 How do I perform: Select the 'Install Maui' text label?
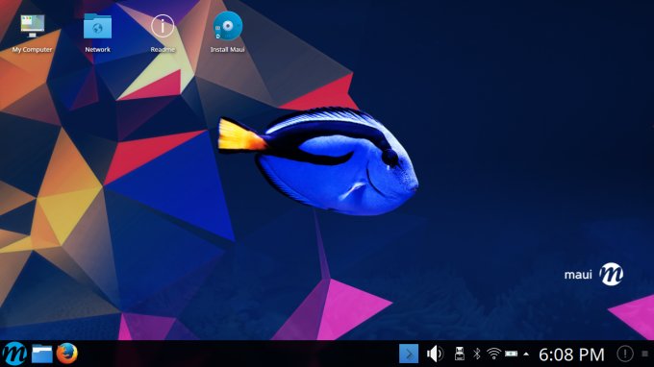point(227,50)
